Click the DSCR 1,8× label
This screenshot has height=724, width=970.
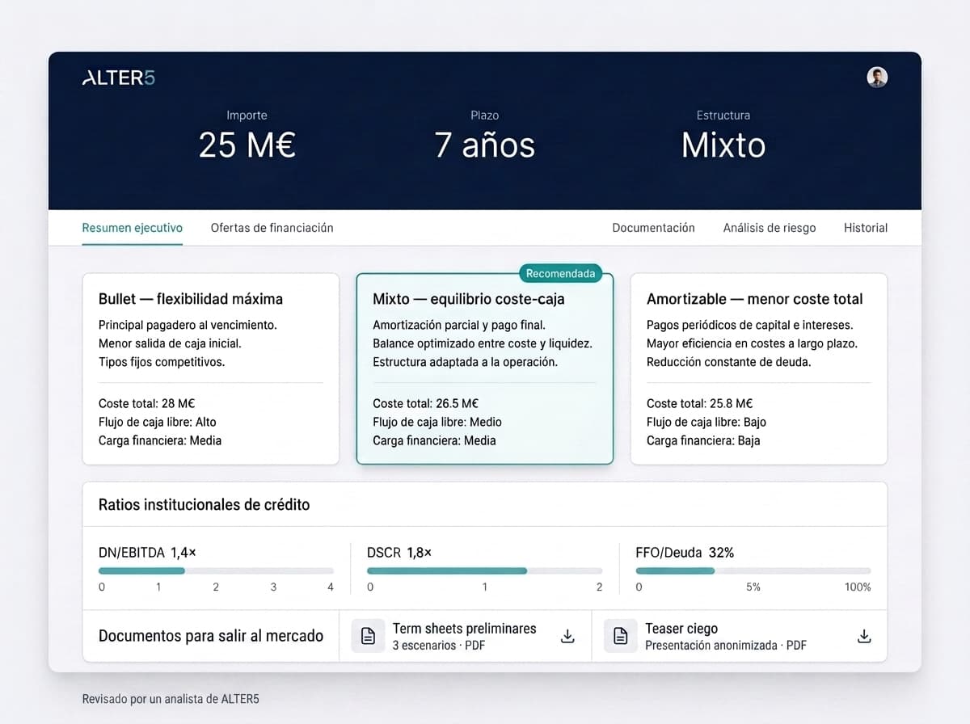399,553
